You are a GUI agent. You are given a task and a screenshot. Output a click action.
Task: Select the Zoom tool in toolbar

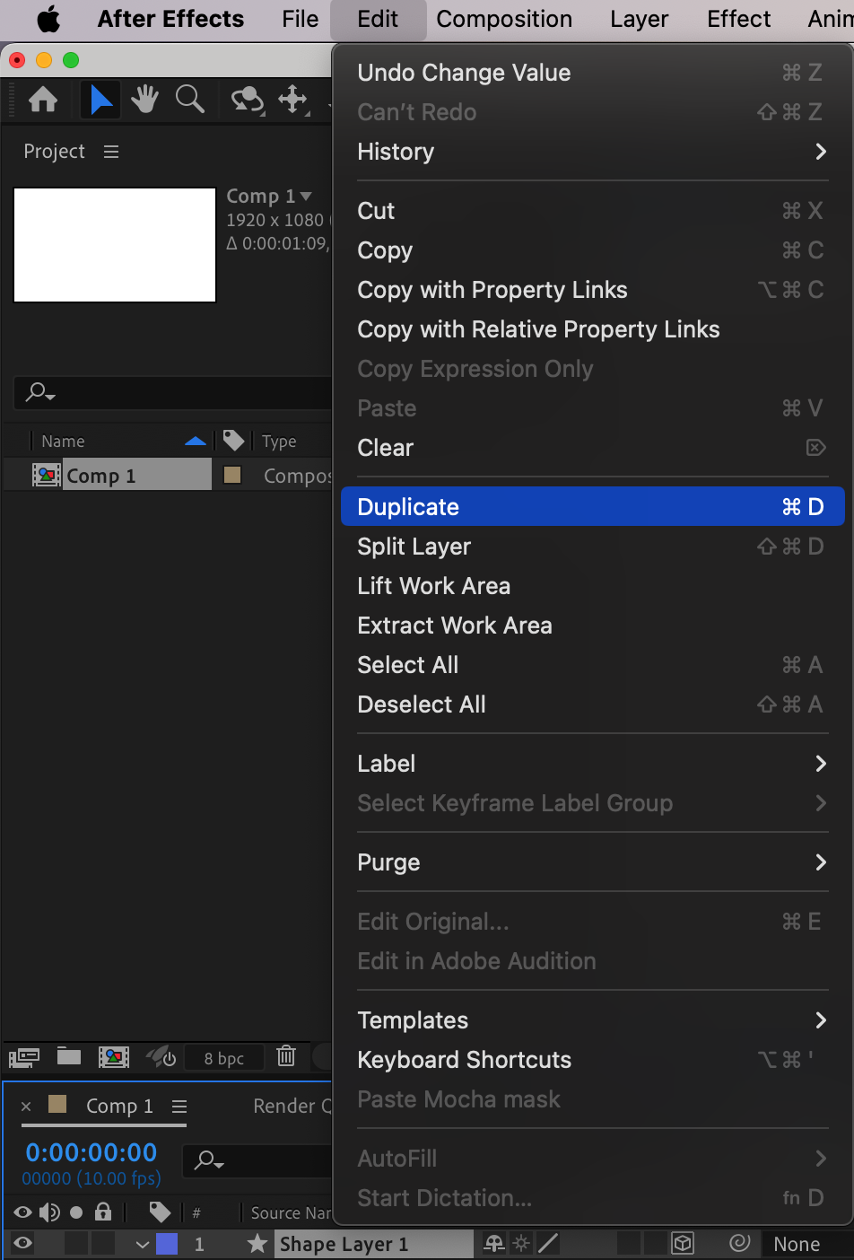click(190, 99)
